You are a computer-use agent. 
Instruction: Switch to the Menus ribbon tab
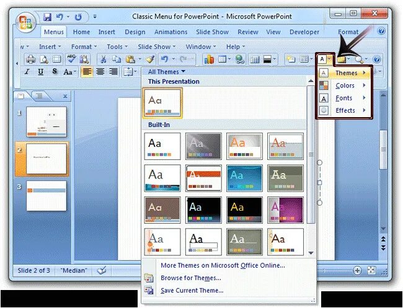[54, 32]
